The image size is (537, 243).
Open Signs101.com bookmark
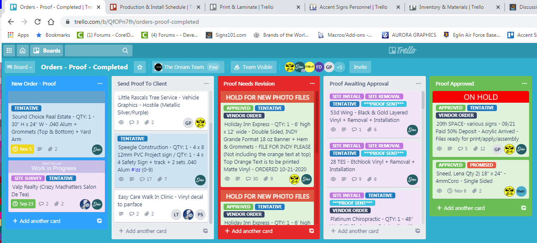click(x=226, y=35)
